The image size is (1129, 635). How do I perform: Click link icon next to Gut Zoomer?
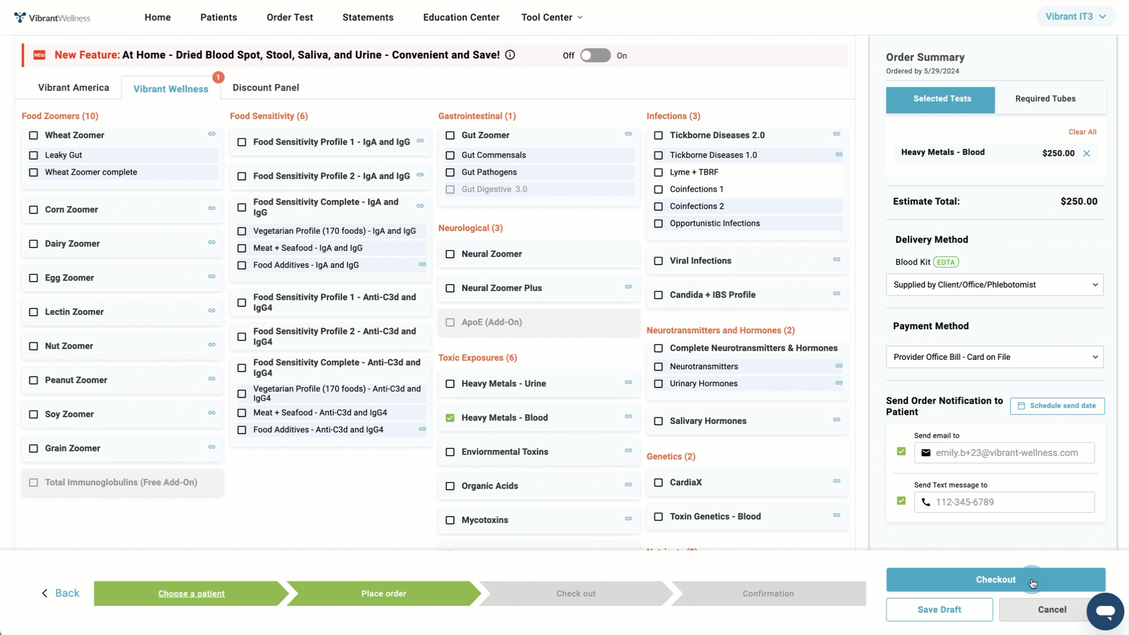(629, 134)
